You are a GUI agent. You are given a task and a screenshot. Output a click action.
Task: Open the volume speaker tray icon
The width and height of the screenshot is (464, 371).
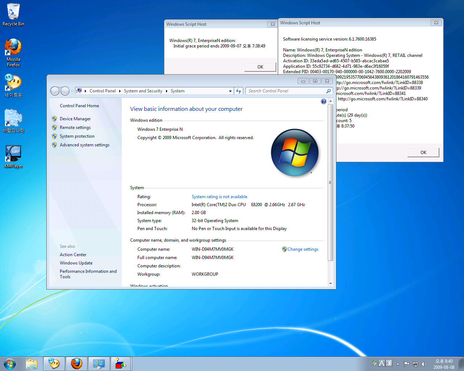pyautogui.click(x=424, y=364)
